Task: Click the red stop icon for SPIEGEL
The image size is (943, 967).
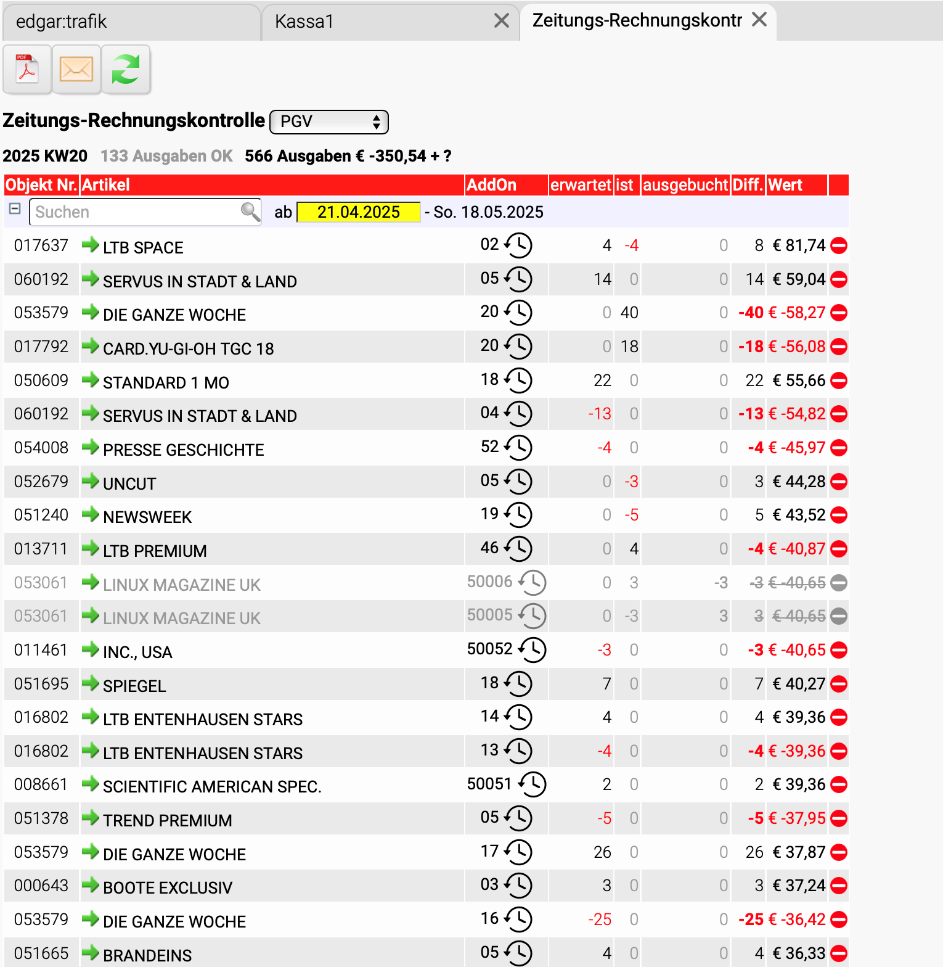Action: pos(839,684)
